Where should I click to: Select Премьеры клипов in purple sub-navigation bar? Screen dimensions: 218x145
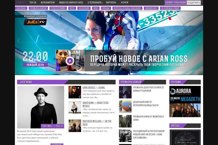pyautogui.click(x=38, y=8)
